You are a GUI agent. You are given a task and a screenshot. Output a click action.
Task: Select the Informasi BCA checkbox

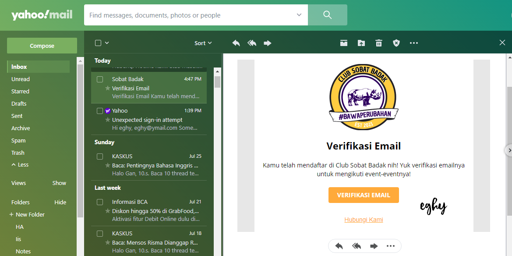[100, 202]
